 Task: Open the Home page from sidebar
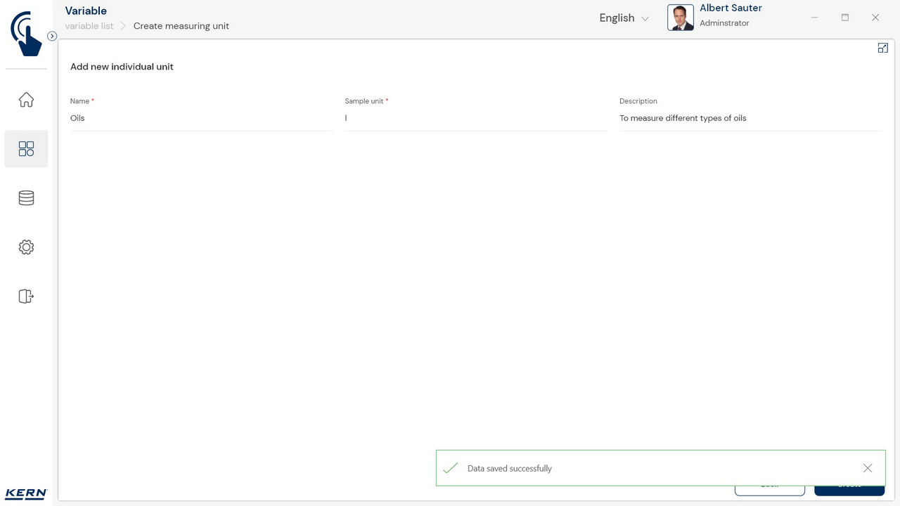(x=26, y=100)
